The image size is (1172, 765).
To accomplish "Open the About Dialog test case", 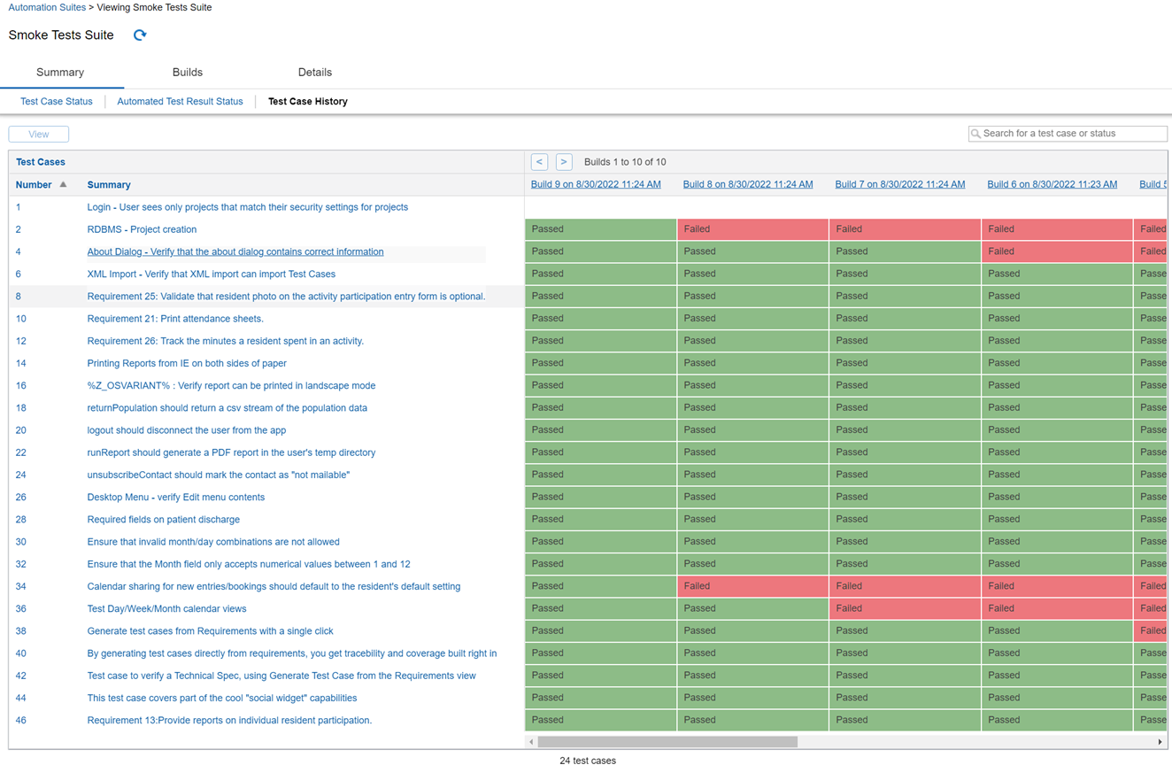I will [x=235, y=251].
